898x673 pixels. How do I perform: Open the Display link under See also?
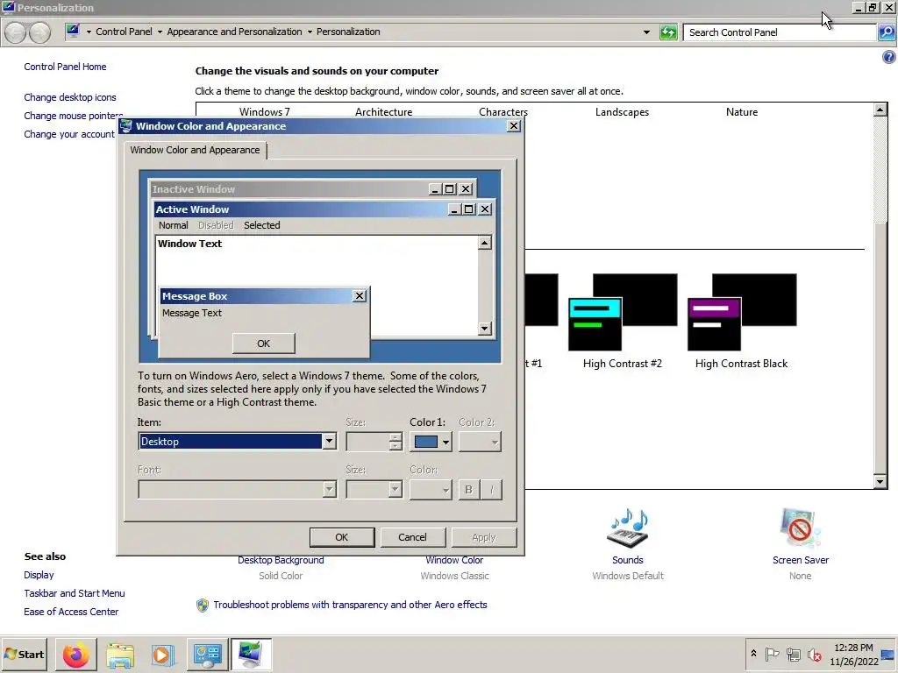pos(39,575)
